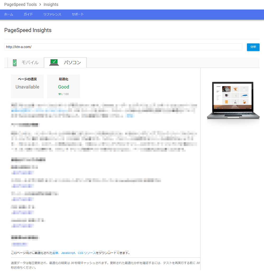The image size is (264, 272).
Task: Open the laptop preview screenshot of the site
Action: 233,100
